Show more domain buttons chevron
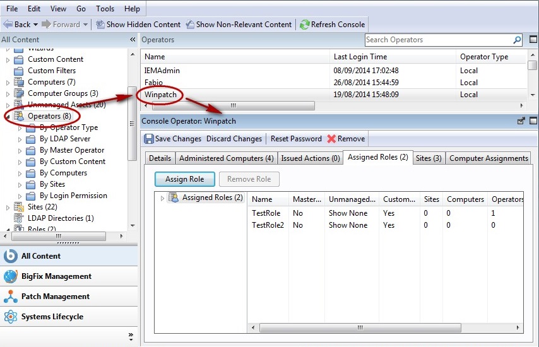This screenshot has width=539, height=347. [x=131, y=337]
